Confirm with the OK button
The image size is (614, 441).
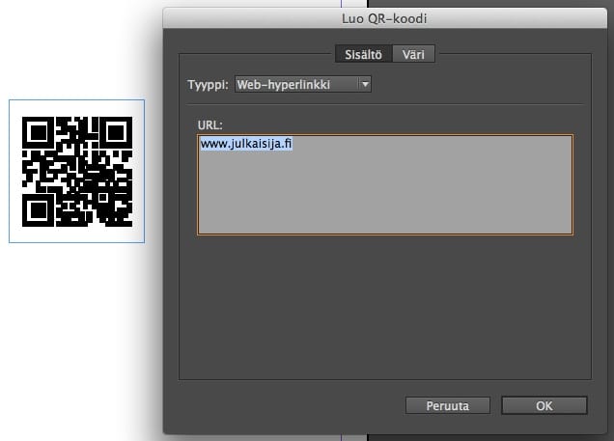tap(544, 405)
